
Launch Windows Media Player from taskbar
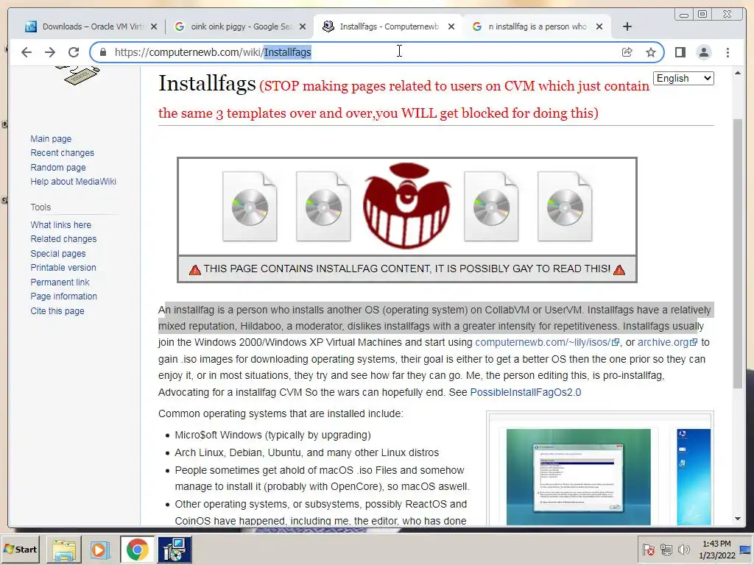point(100,550)
